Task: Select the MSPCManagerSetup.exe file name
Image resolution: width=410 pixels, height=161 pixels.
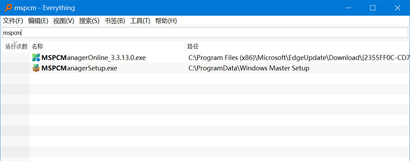Action: tap(79, 68)
